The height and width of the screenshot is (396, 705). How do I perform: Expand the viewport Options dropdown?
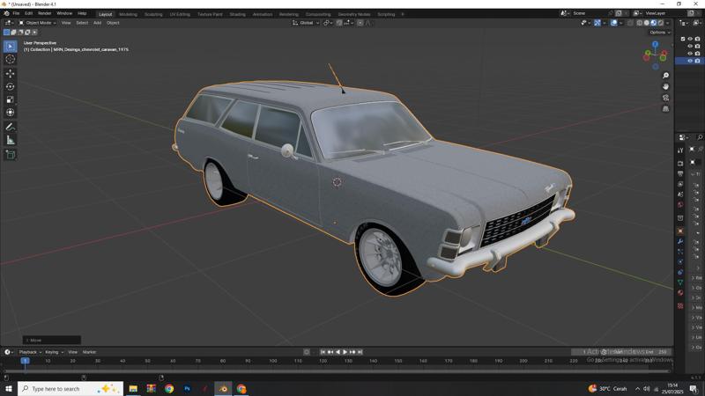pos(660,33)
